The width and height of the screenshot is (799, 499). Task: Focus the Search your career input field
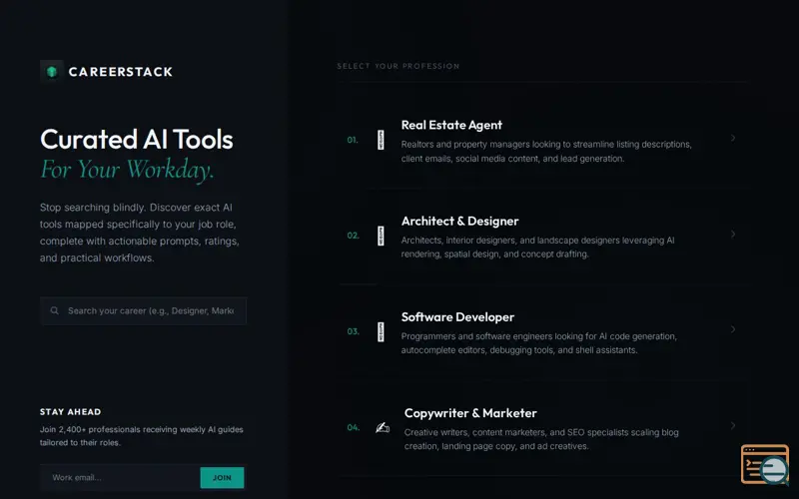click(143, 311)
